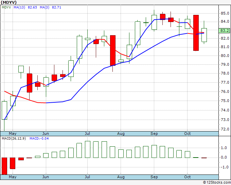Click the 81.0 price axis label

(x=225, y=47)
